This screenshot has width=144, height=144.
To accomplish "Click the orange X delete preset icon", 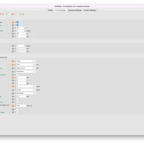I will [x=3, y=14].
